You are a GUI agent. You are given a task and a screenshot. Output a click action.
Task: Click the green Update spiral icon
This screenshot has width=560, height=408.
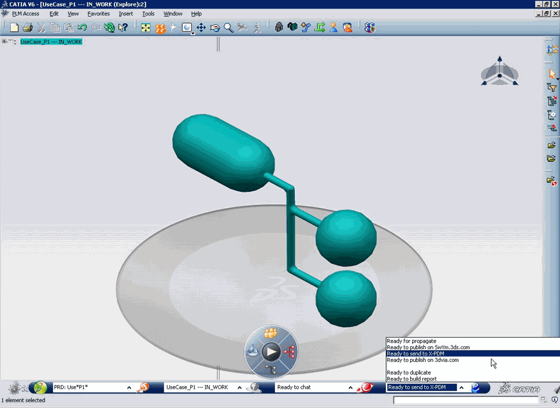[x=109, y=28]
